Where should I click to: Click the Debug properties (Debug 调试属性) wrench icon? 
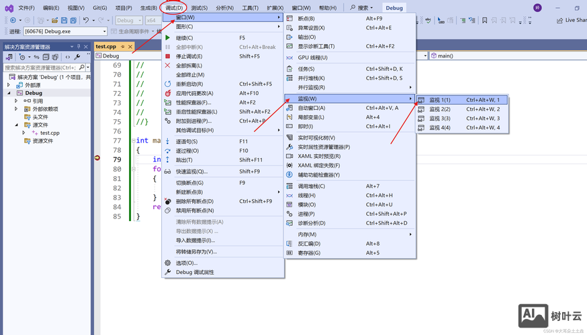[167, 272]
